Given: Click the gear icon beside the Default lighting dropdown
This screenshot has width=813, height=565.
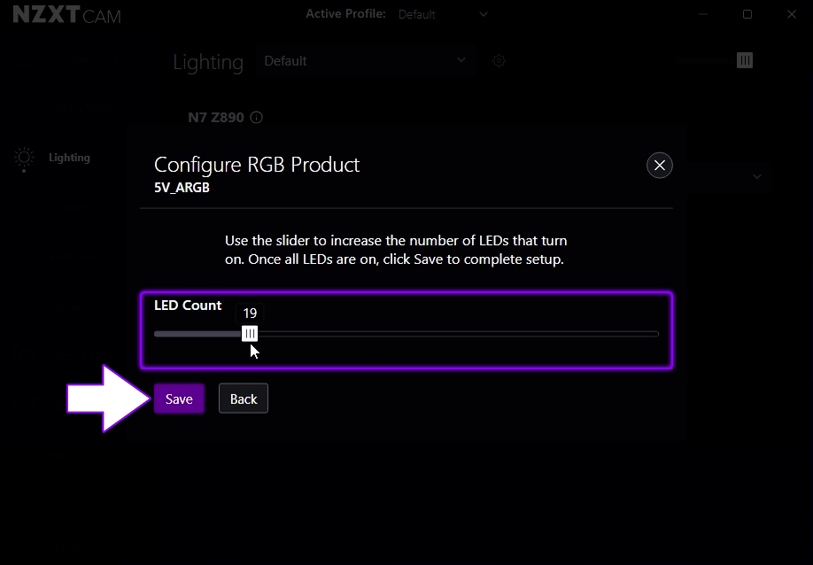Looking at the screenshot, I should point(499,61).
